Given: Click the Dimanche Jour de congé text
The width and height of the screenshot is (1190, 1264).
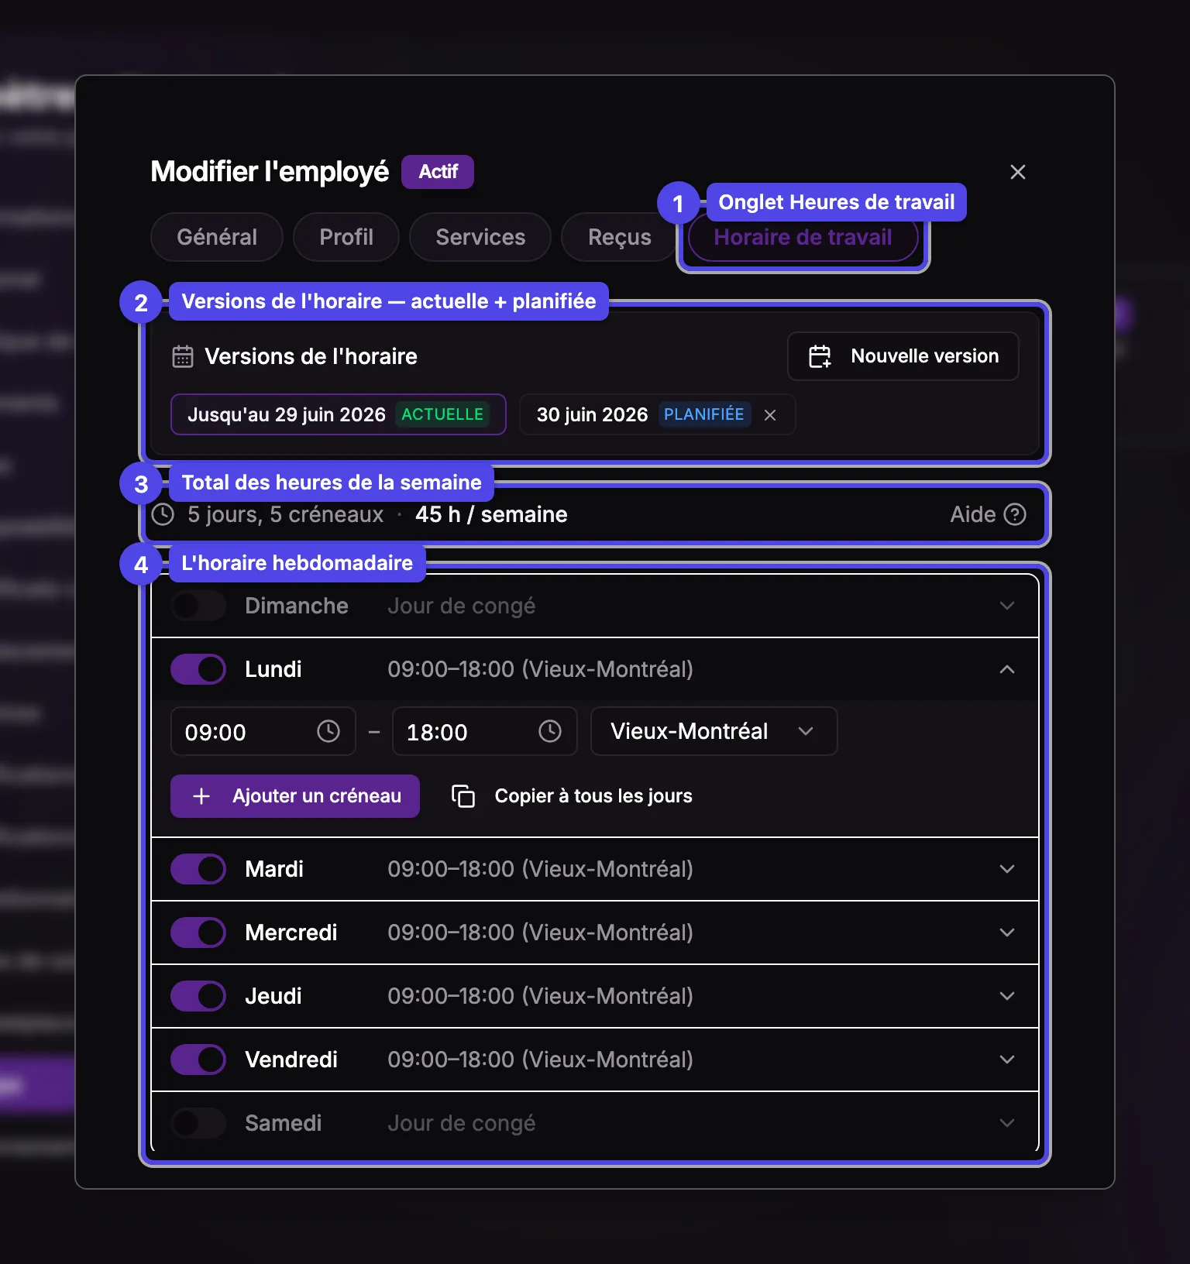Looking at the screenshot, I should click(x=461, y=606).
